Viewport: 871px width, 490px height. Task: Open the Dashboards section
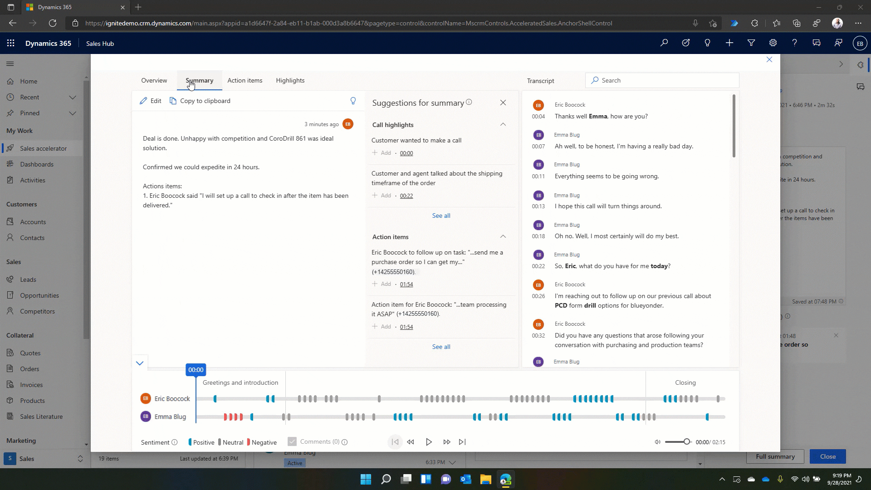click(x=37, y=164)
